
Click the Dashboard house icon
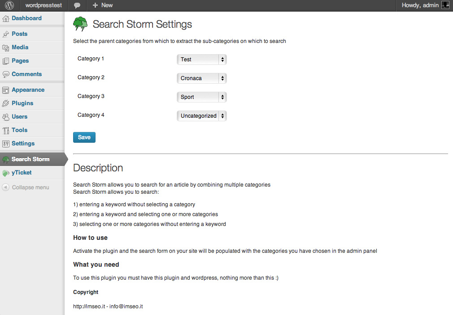pyautogui.click(x=6, y=19)
